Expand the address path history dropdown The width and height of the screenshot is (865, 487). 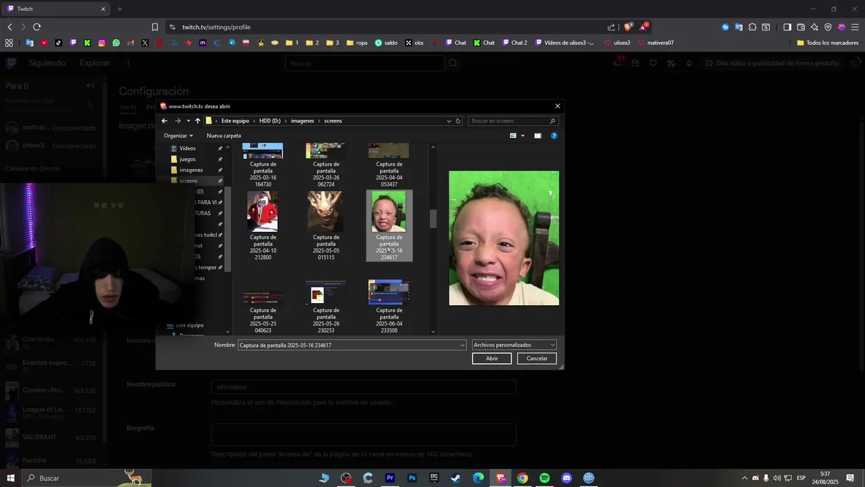pyautogui.click(x=449, y=121)
